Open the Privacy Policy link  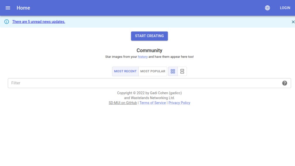(x=179, y=103)
